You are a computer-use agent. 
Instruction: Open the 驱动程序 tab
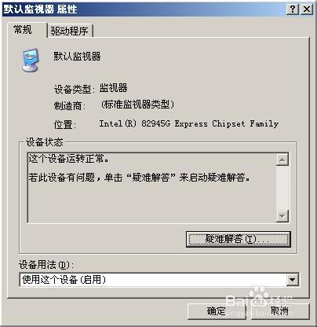point(70,31)
